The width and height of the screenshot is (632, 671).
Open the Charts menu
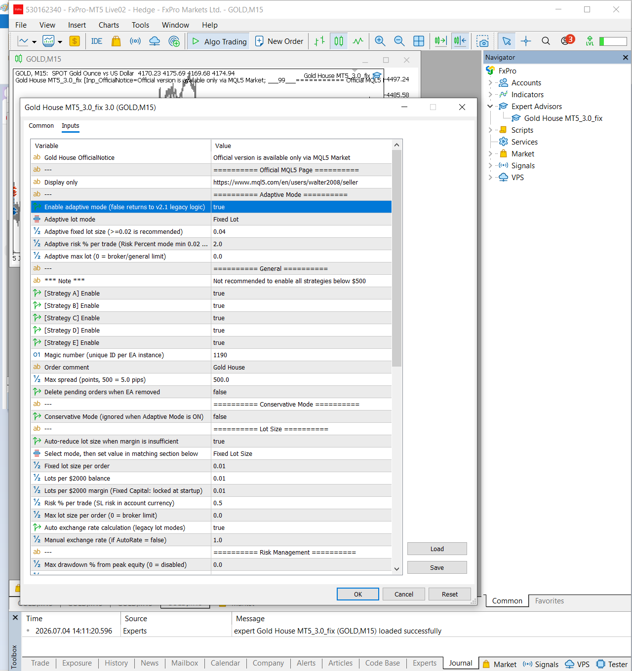click(x=109, y=25)
